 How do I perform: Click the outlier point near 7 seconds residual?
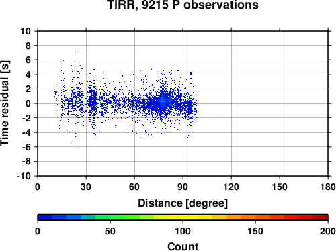click(75, 52)
